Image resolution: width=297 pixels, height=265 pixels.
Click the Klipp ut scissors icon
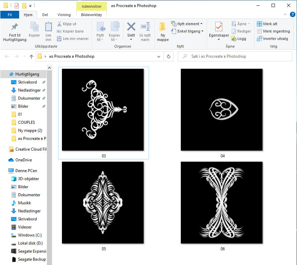point(59,24)
